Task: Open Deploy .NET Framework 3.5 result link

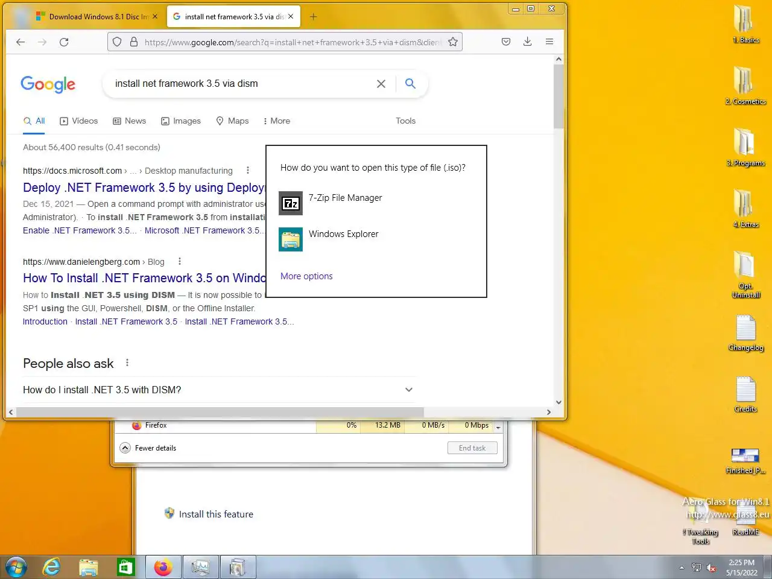Action: pyautogui.click(x=144, y=188)
